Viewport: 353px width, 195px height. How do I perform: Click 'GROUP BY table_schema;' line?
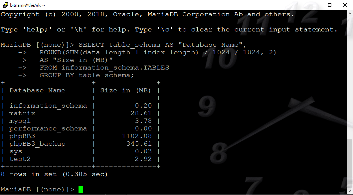(87, 75)
